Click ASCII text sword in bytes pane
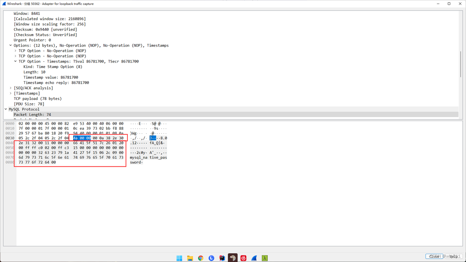Screen dimensions: 466x262 click(135, 162)
